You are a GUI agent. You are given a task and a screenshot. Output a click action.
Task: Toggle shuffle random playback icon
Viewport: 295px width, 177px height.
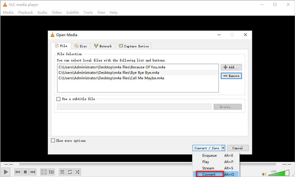click(x=77, y=172)
